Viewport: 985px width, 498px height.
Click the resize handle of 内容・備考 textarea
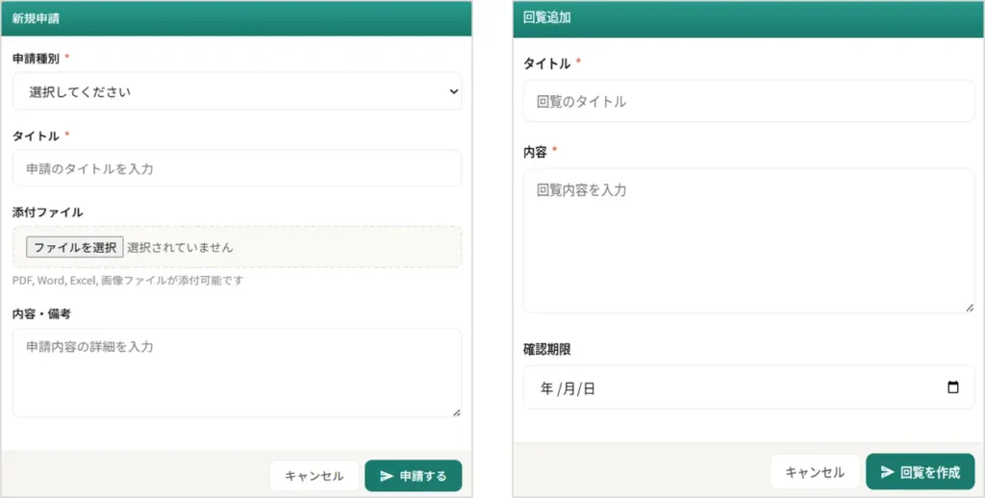(x=456, y=411)
